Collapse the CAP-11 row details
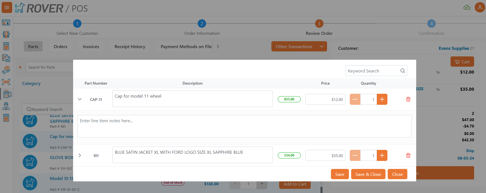This screenshot has width=486, height=193. click(x=80, y=99)
